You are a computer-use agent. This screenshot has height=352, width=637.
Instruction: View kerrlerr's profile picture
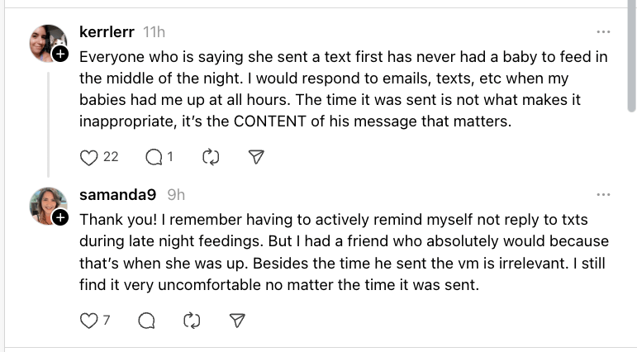tap(45, 41)
